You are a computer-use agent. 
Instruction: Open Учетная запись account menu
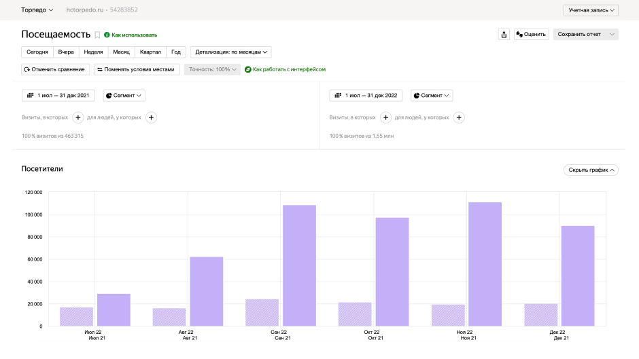[591, 10]
